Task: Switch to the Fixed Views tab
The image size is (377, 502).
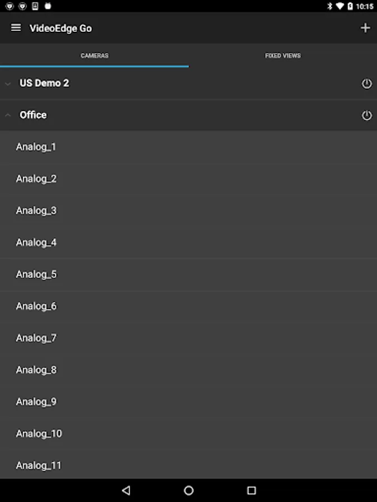Action: (x=283, y=56)
